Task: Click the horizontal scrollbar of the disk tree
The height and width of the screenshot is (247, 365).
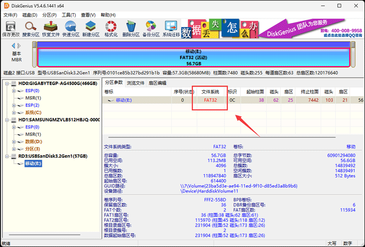Action: 44,235
